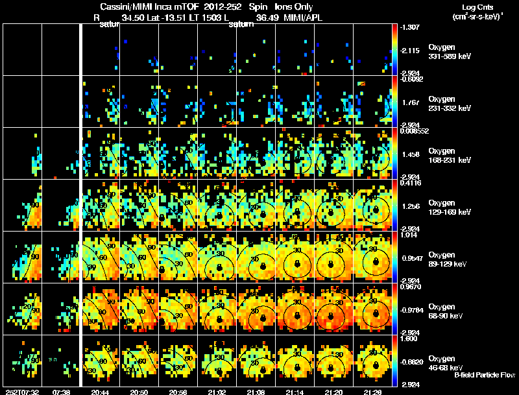Viewport: 519px width, 395px height.
Task: Click the 'B-field Particle Flow' label
Action: tap(485, 375)
